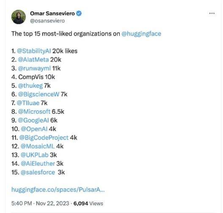Follow the @huggingface mention link
The width and height of the screenshot is (223, 213).
(x=141, y=34)
